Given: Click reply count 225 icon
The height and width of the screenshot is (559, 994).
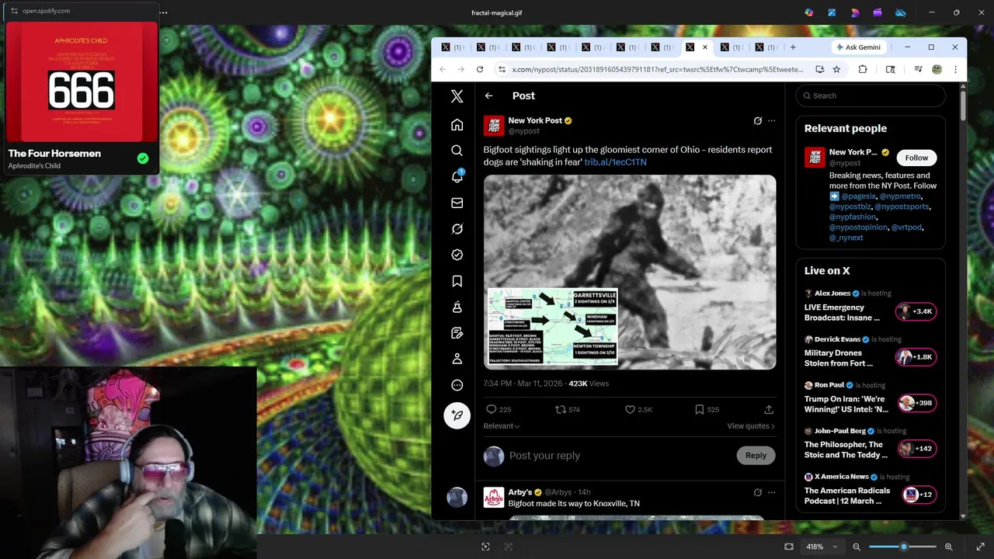Looking at the screenshot, I should point(491,409).
